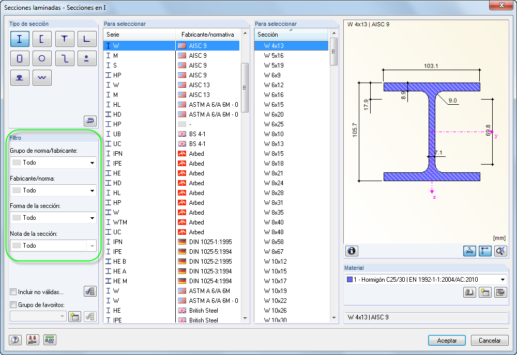Select the I-section type icon
Image resolution: width=517 pixels, height=355 pixels.
point(20,39)
